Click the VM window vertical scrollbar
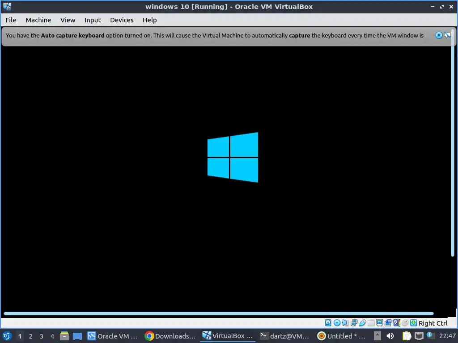 click(453, 143)
